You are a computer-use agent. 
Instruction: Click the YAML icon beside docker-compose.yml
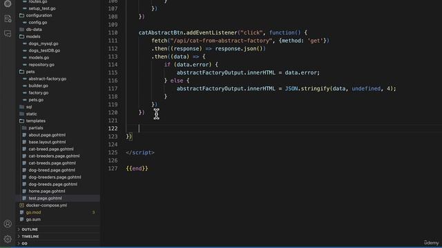click(x=21, y=205)
